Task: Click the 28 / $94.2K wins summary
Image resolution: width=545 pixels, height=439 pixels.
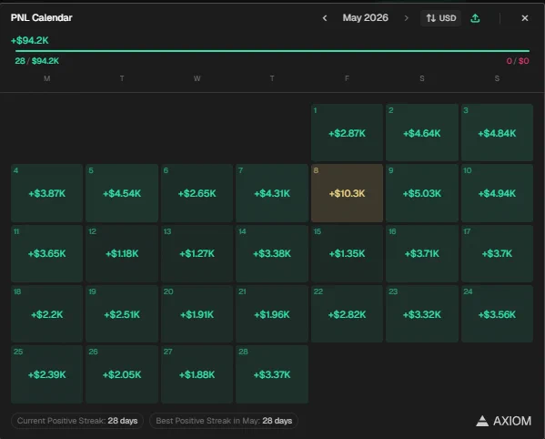Action: (x=36, y=61)
